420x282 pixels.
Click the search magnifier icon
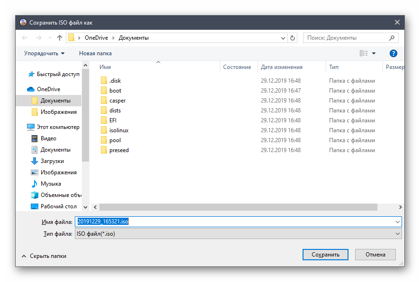tap(392, 38)
